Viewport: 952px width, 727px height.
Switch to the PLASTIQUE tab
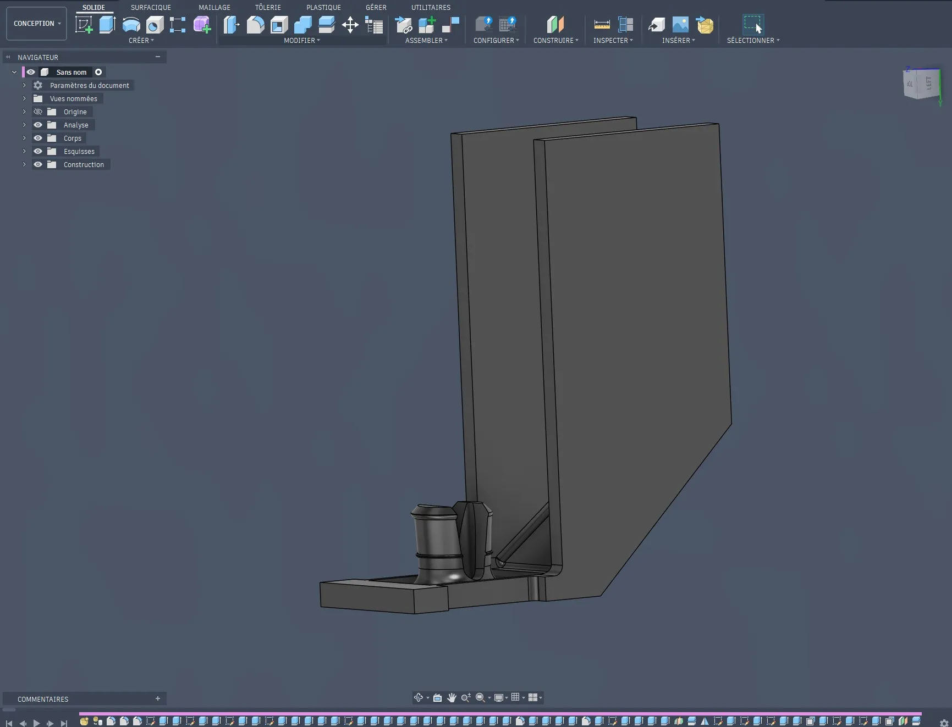point(323,7)
